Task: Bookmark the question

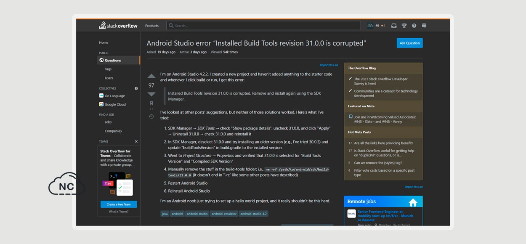Action: [151, 103]
